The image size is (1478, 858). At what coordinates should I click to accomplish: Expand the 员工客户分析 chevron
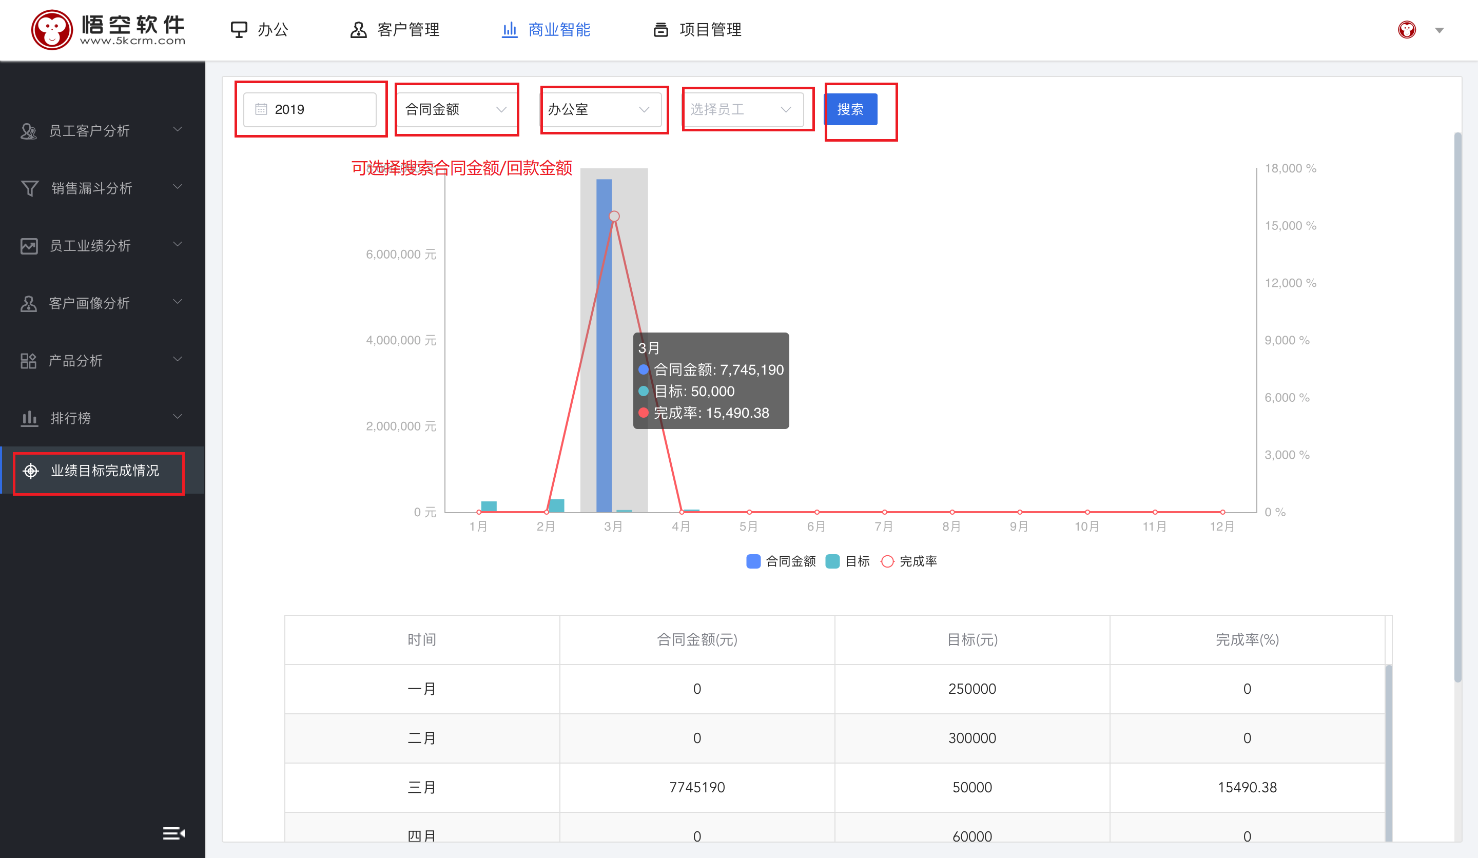[x=178, y=129]
